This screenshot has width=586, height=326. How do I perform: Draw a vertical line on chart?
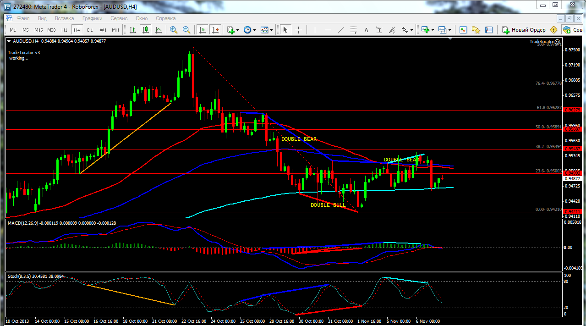click(315, 30)
